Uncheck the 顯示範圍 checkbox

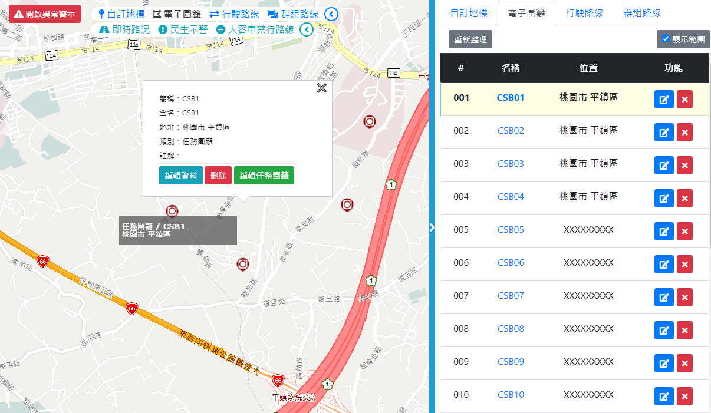tap(666, 39)
